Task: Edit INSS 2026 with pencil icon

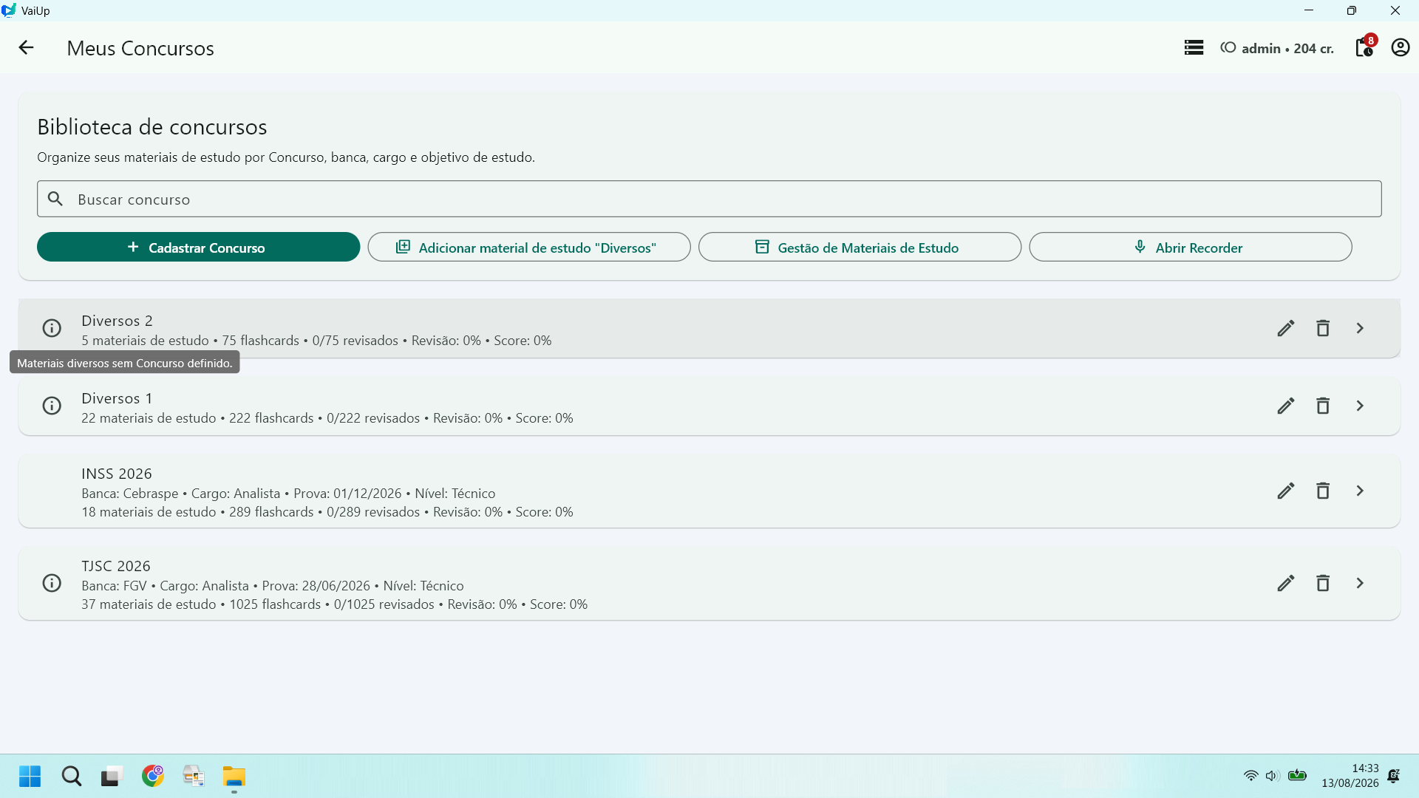Action: click(x=1286, y=491)
